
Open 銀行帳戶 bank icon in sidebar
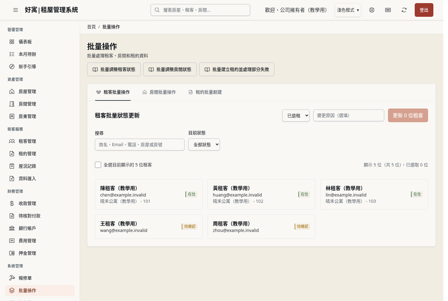point(12,228)
